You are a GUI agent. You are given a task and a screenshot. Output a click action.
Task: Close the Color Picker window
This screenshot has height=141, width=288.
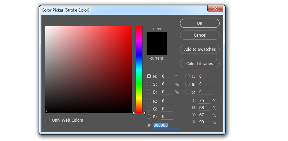(x=215, y=8)
